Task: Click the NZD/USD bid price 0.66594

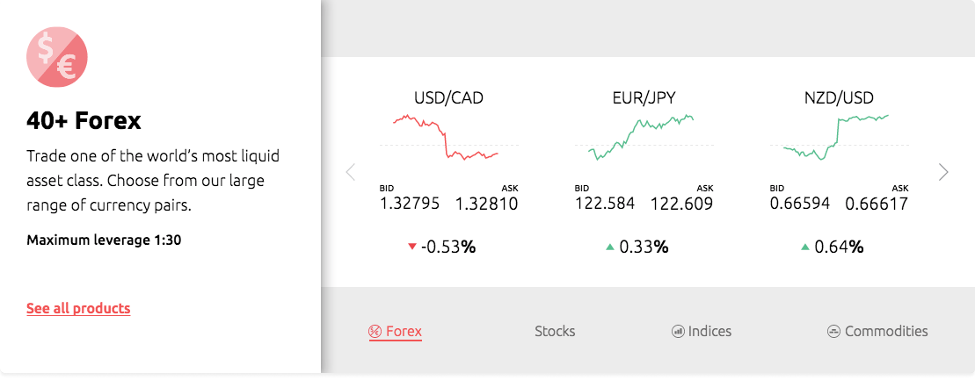Action: (800, 204)
